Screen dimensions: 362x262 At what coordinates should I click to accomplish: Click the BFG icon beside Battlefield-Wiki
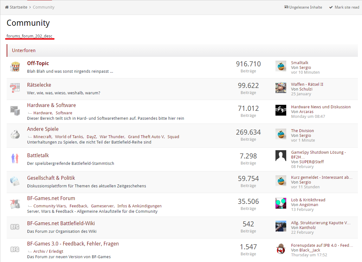(x=15, y=227)
